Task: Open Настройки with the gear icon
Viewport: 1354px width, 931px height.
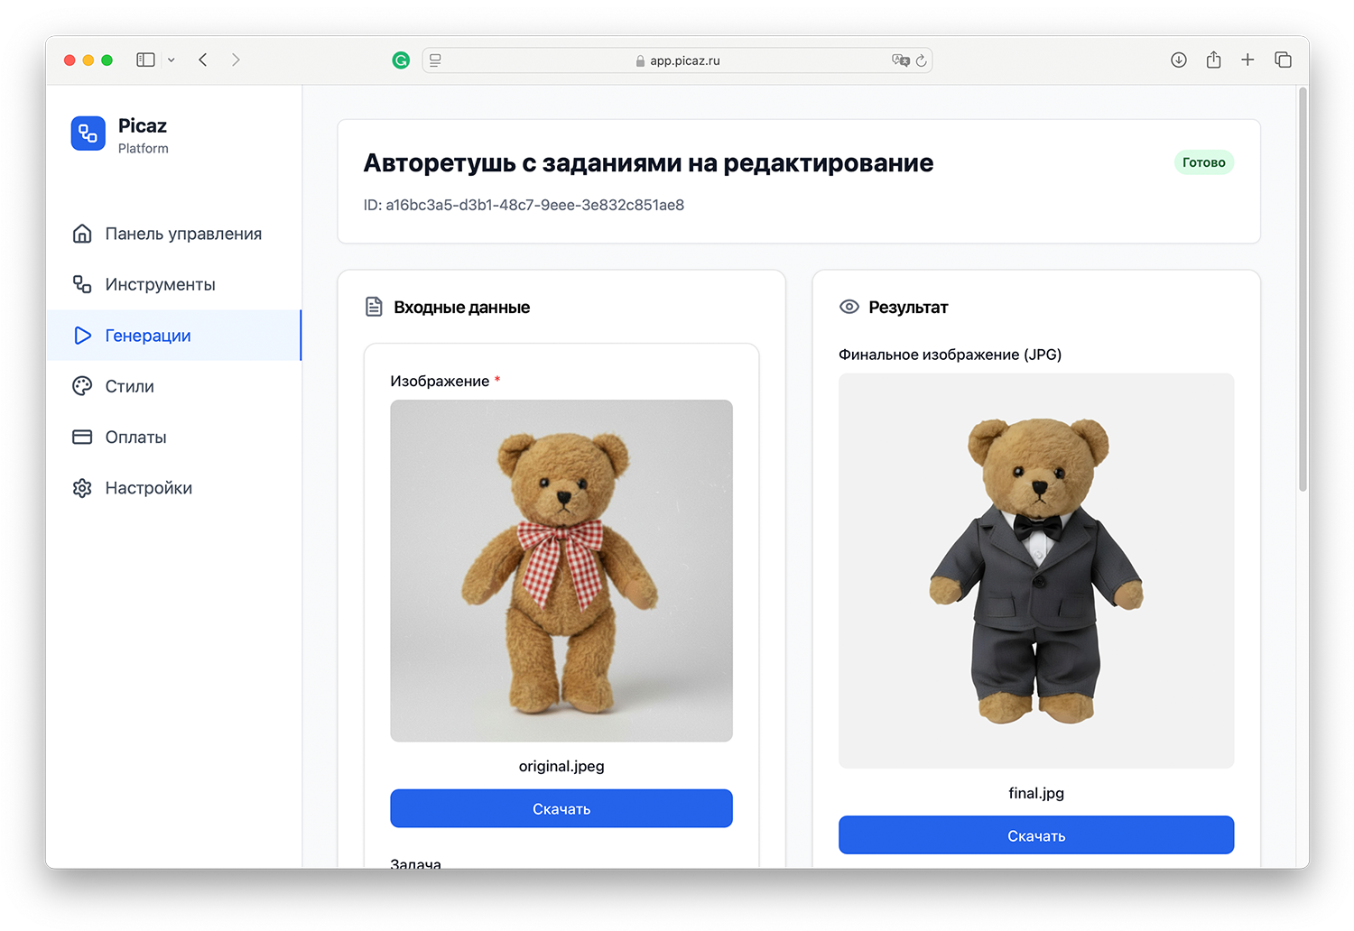Action: point(82,487)
